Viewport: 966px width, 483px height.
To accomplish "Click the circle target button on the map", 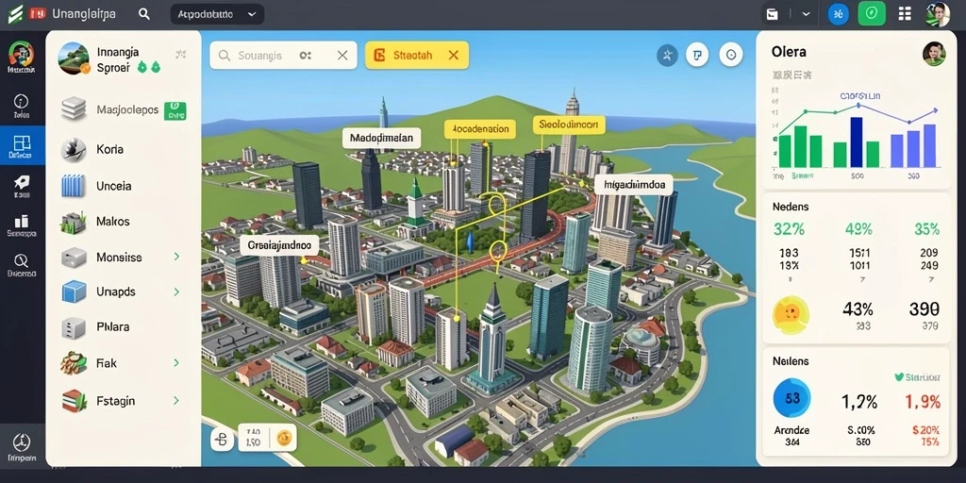I will pos(731,56).
